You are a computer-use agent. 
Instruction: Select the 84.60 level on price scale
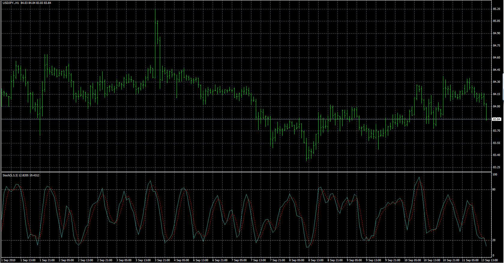[x=496, y=58]
